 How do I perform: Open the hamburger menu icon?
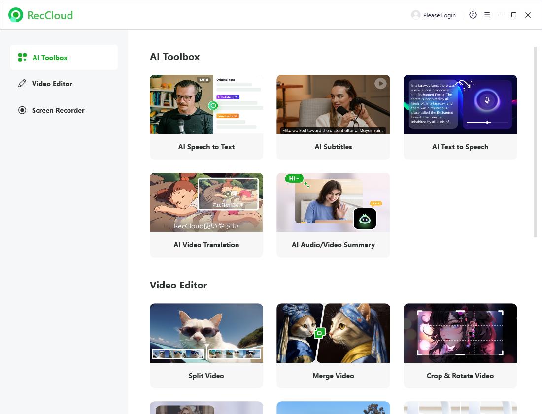(487, 15)
